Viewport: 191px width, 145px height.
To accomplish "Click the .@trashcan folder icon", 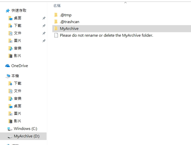I will [56, 22].
